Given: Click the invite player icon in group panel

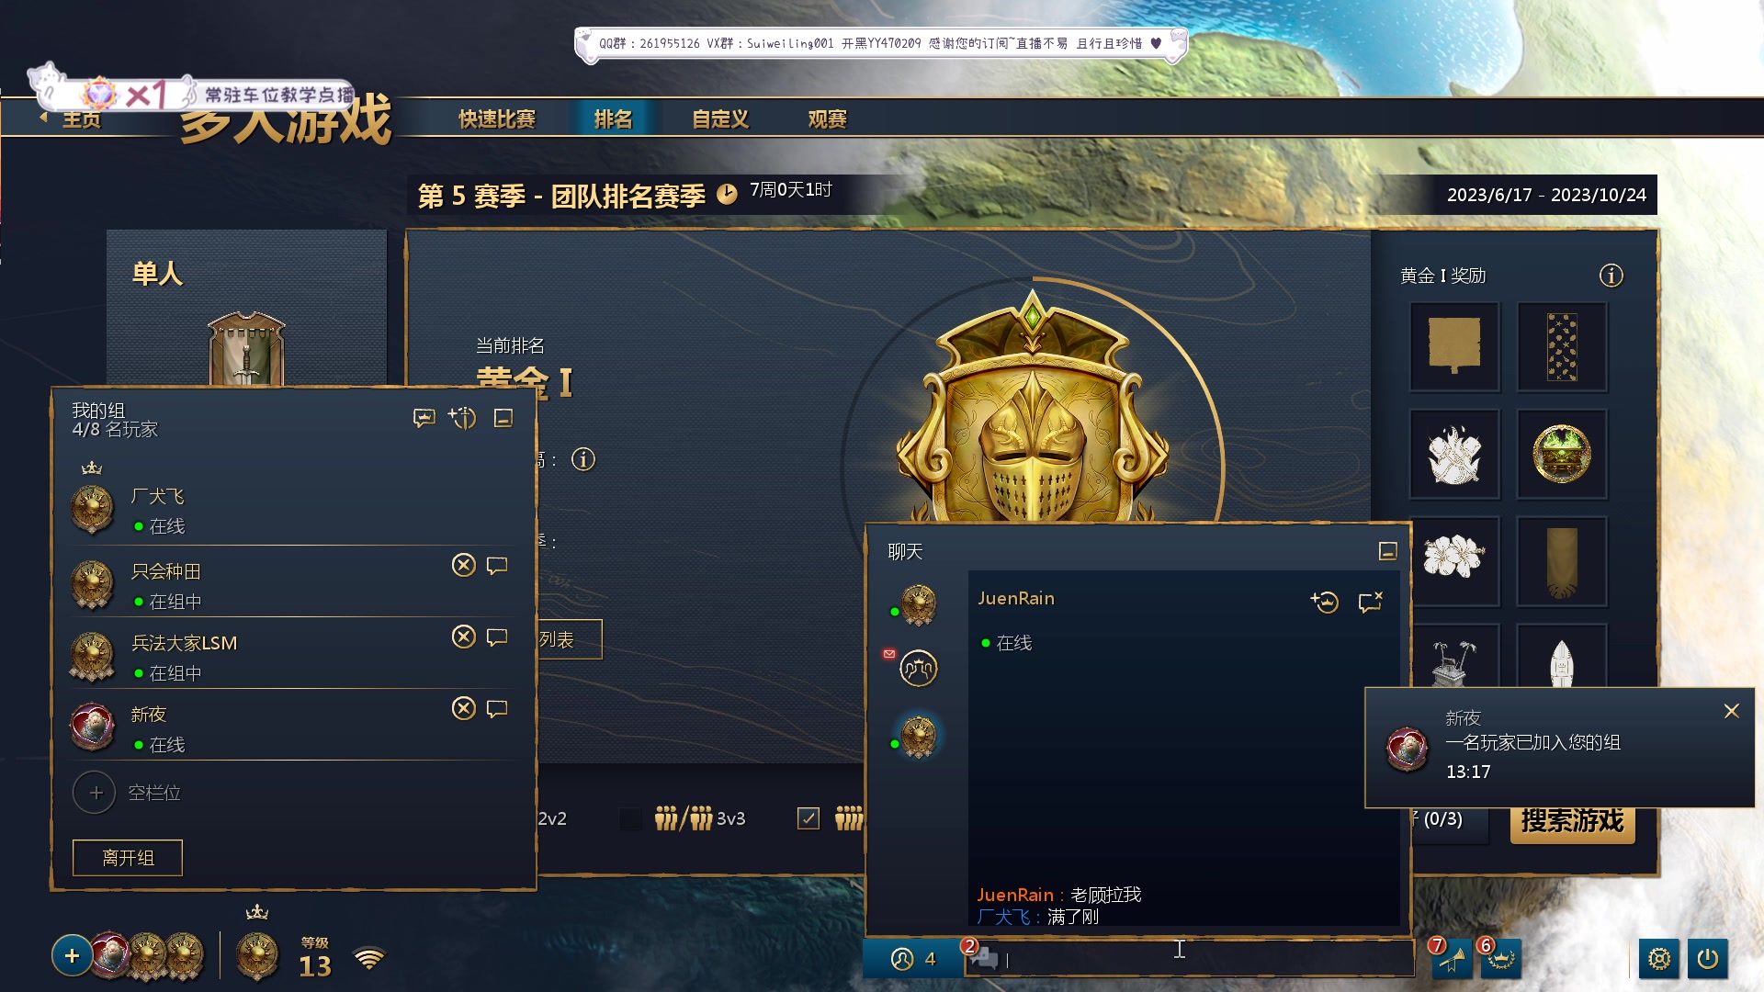Looking at the screenshot, I should (x=462, y=418).
